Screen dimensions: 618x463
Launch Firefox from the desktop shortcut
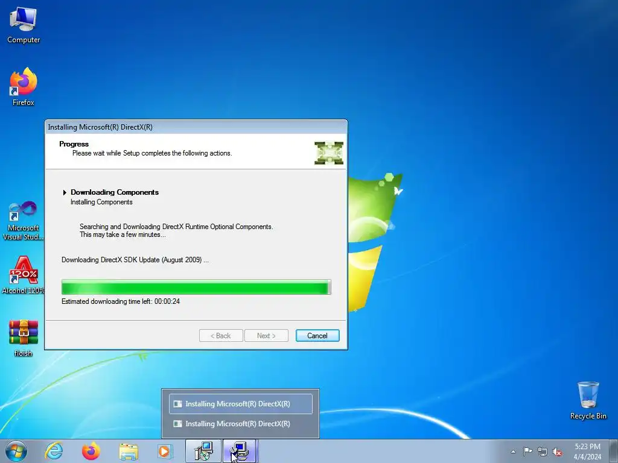tap(24, 87)
